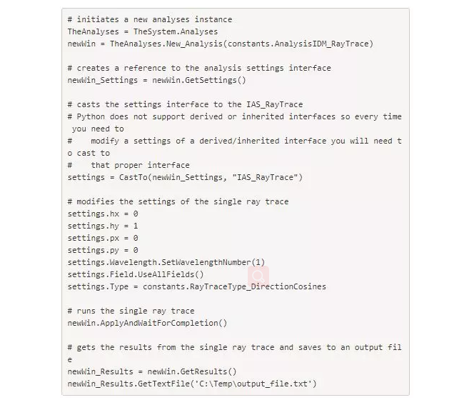This screenshot has width=474, height=400.
Task: Click the comment 'runs the single ray trace'
Action: [x=131, y=311]
